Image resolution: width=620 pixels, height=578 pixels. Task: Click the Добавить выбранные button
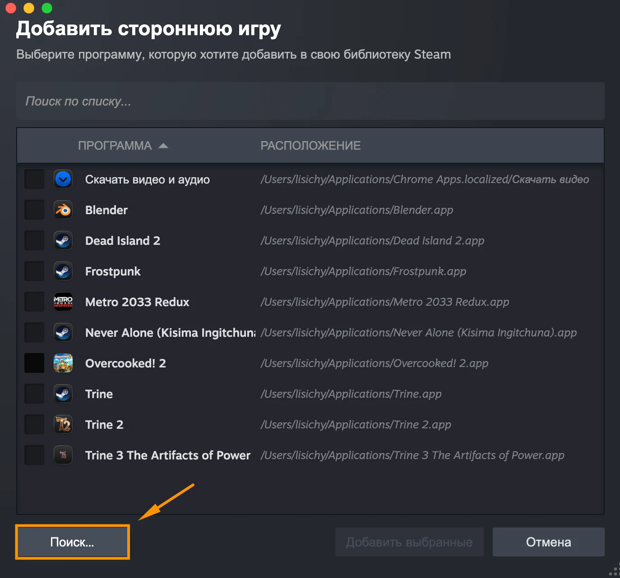pyautogui.click(x=409, y=542)
